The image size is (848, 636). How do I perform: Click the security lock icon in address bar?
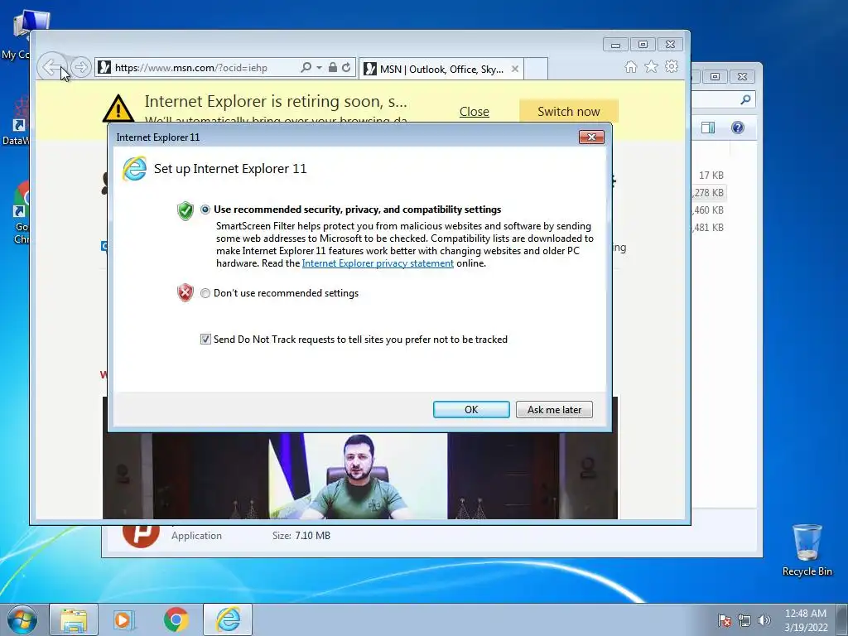tap(333, 68)
